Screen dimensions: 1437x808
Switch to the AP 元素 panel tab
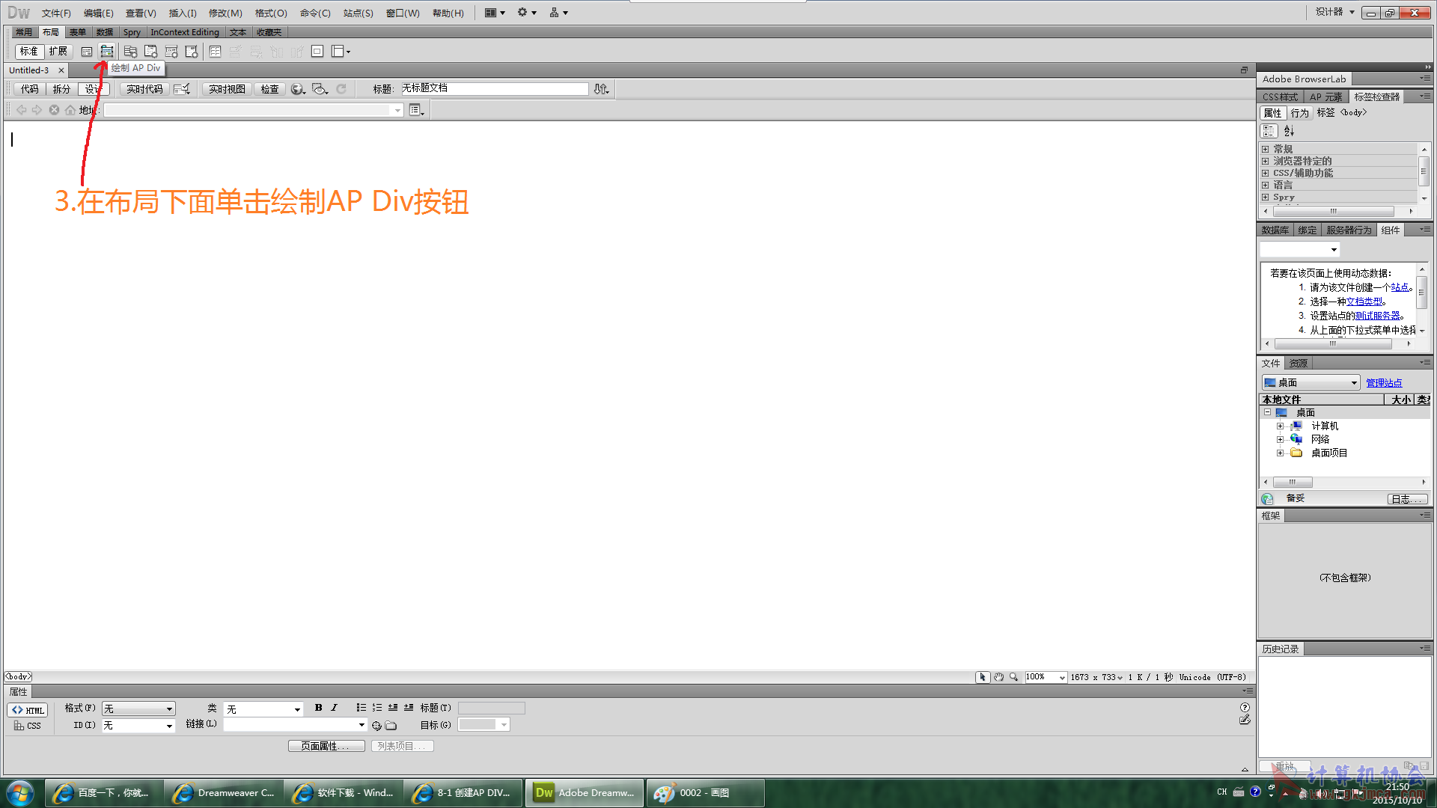(x=1325, y=97)
